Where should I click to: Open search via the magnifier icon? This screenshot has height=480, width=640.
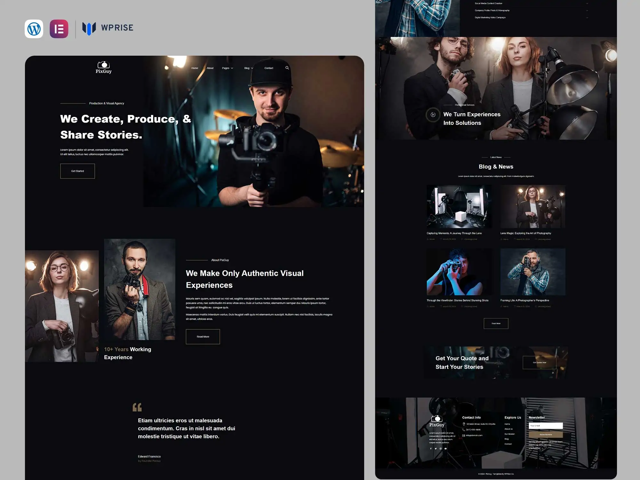click(x=287, y=68)
